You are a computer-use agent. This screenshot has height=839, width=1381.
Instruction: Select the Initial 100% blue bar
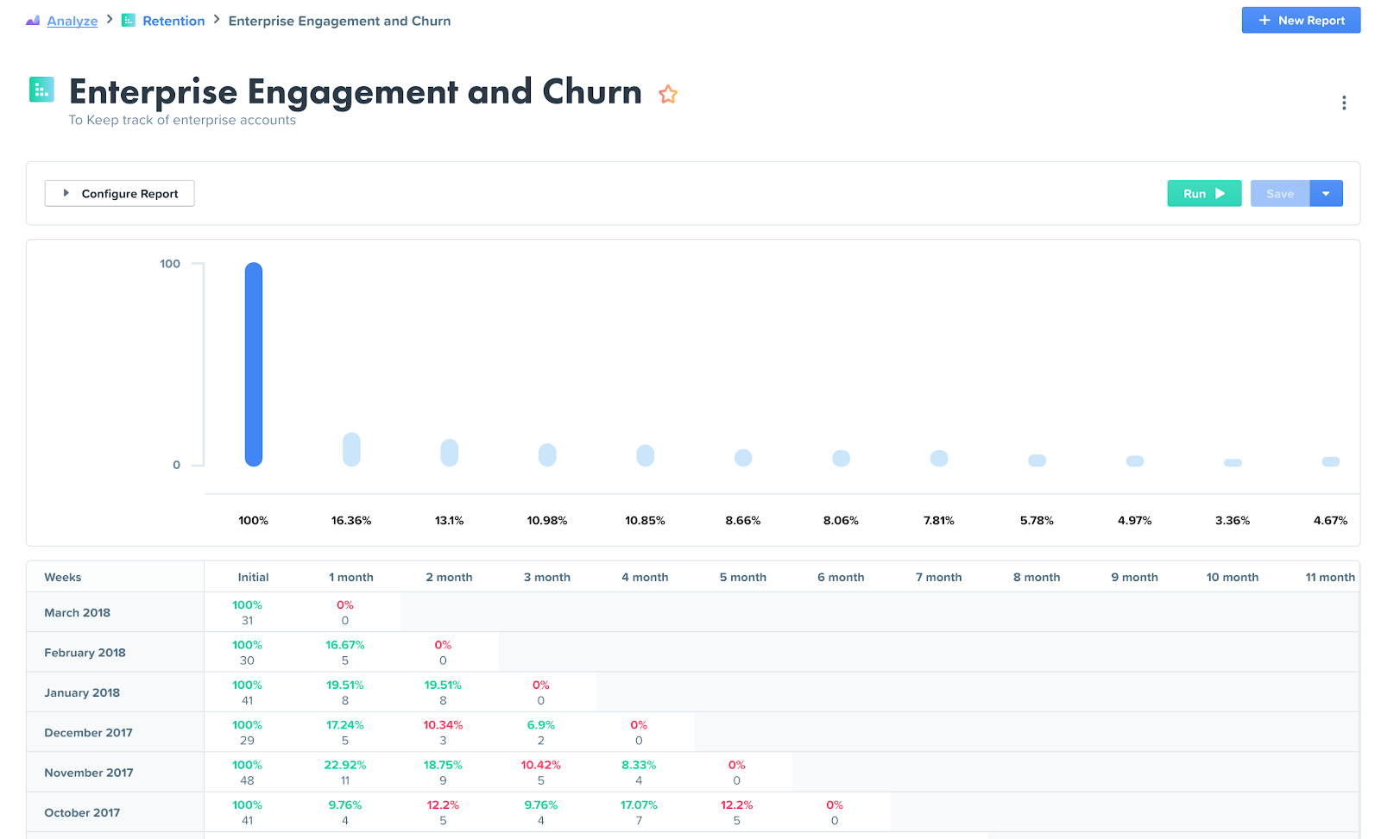254,364
